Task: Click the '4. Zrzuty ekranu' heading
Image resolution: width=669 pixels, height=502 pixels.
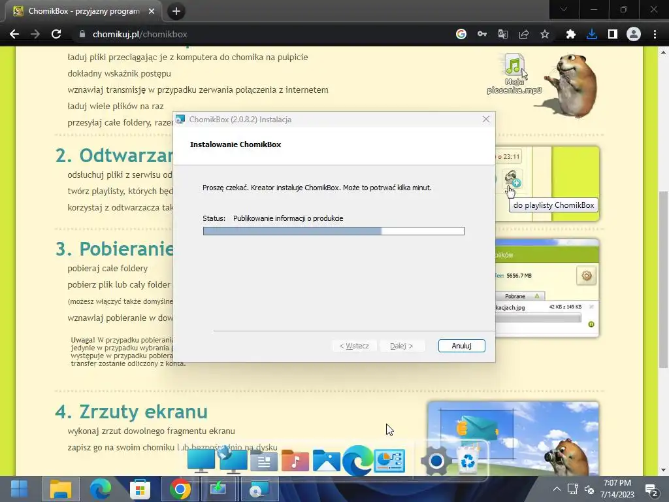Action: point(131,412)
